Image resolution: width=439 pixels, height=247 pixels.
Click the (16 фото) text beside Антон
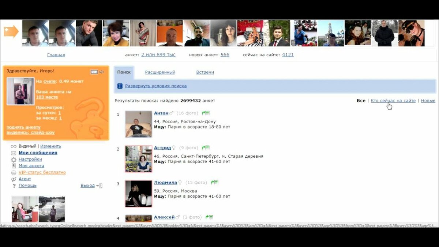point(187,113)
